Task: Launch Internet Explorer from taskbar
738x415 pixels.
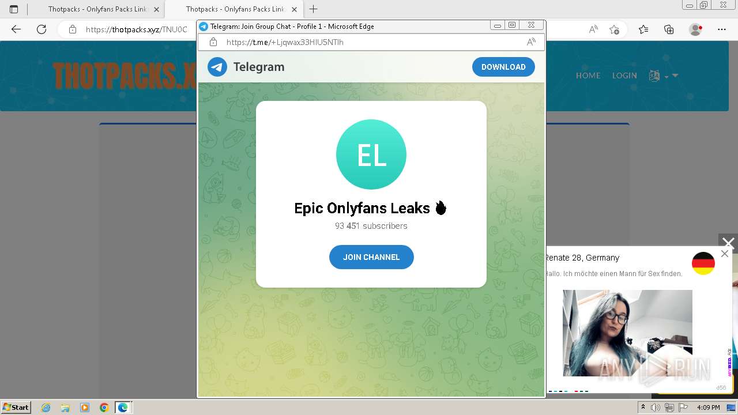Action: (x=46, y=408)
